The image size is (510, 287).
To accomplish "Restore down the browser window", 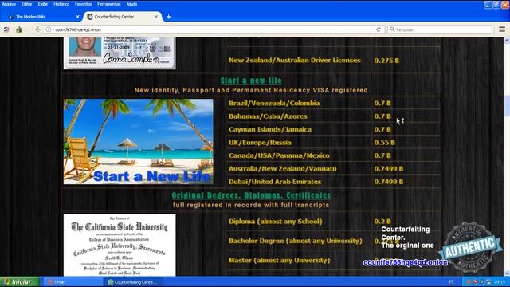I will [x=496, y=5].
